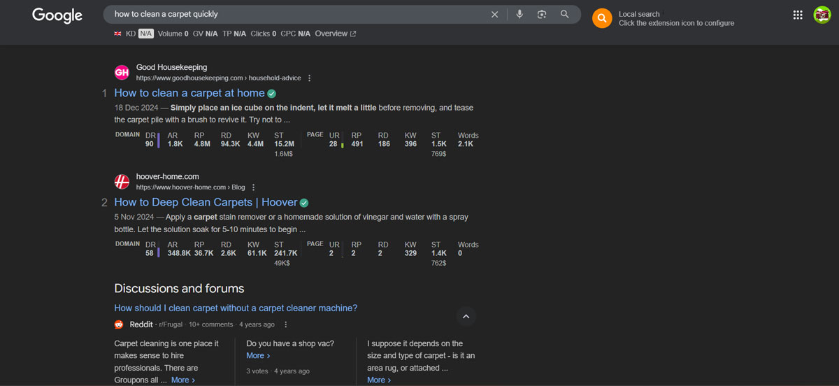Viewport: 839px width, 386px height.
Task: Open options menu for Reddit discussion
Action: coord(286,324)
